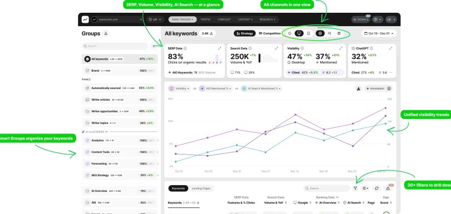Open the Automatically sourced group
Image resolution: width=451 pixels, height=214 pixels.
coord(120,88)
